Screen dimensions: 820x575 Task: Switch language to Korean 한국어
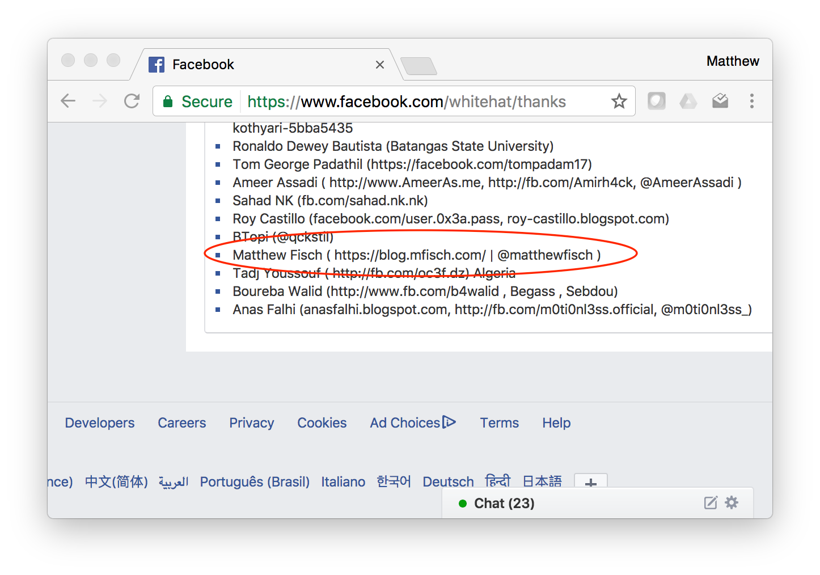coord(394,481)
